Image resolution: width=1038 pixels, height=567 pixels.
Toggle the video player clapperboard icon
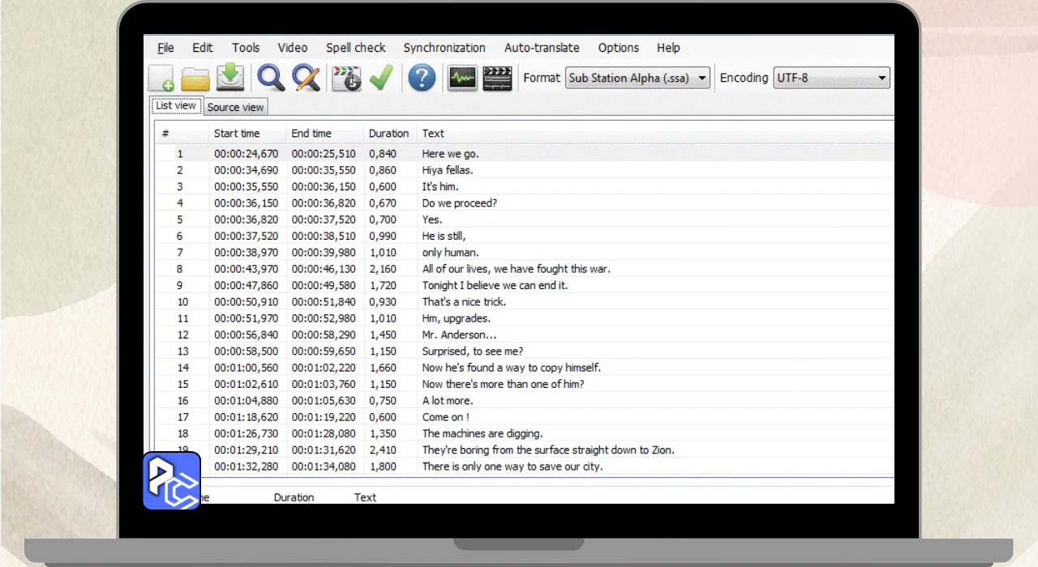coord(497,79)
